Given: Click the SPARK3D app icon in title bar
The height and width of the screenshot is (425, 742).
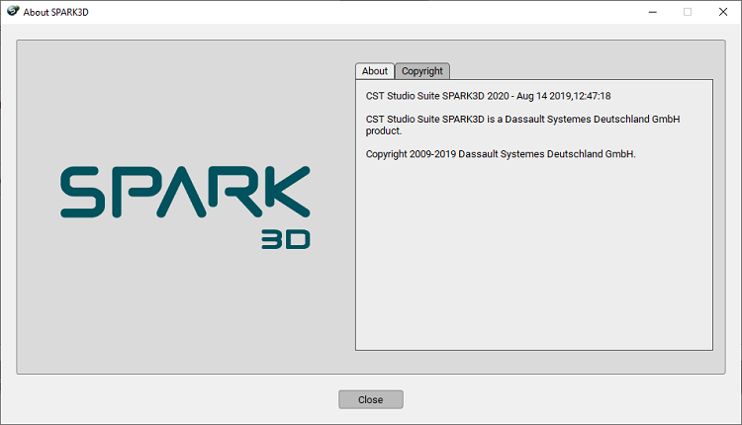Looking at the screenshot, I should 13,11.
